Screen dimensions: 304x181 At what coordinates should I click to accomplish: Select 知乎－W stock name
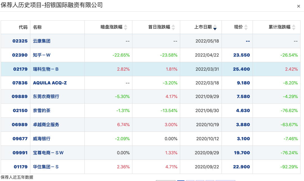[42, 55]
